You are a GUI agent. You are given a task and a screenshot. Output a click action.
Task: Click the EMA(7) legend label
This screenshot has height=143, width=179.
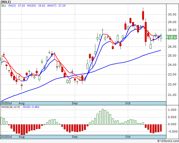click(x=52, y=6)
